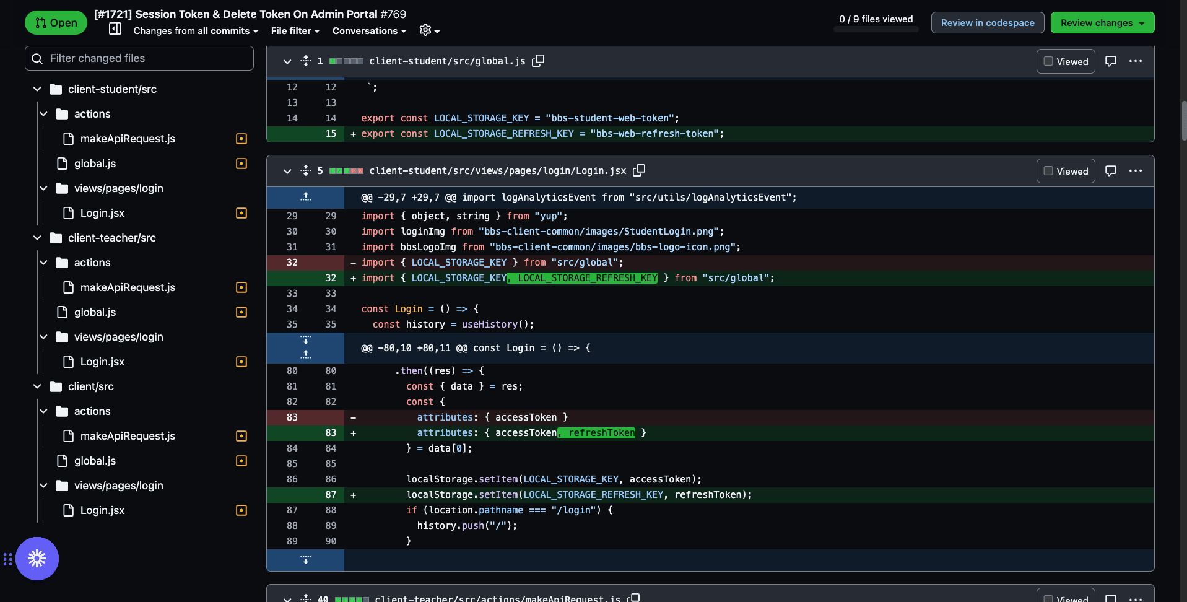Screen dimensions: 1187x602
Task: Open client-student global.js file
Action: tap(95, 164)
